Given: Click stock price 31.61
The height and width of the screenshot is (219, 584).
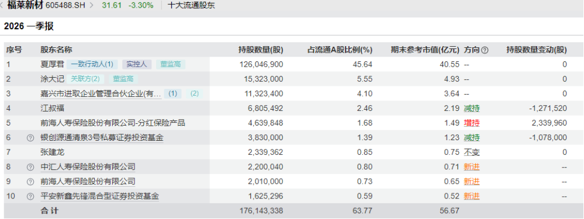Looking at the screenshot, I should tap(112, 6).
